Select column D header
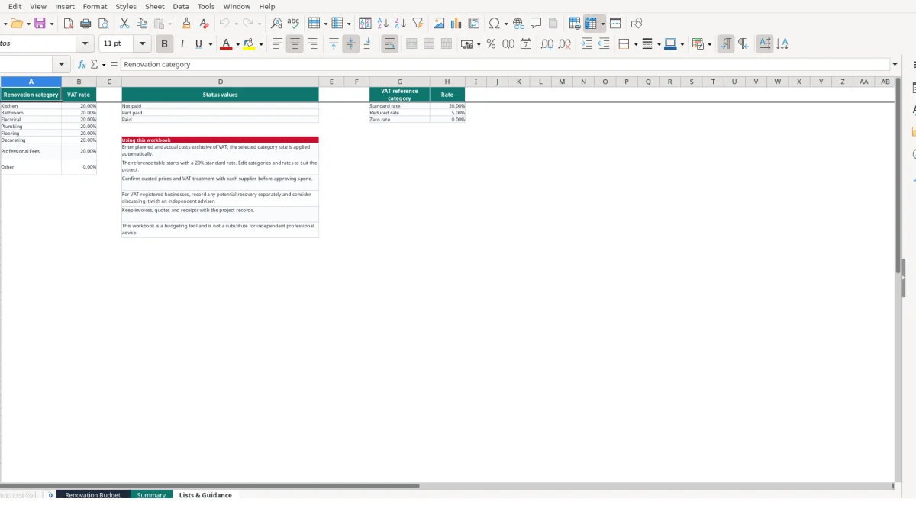 (x=220, y=82)
